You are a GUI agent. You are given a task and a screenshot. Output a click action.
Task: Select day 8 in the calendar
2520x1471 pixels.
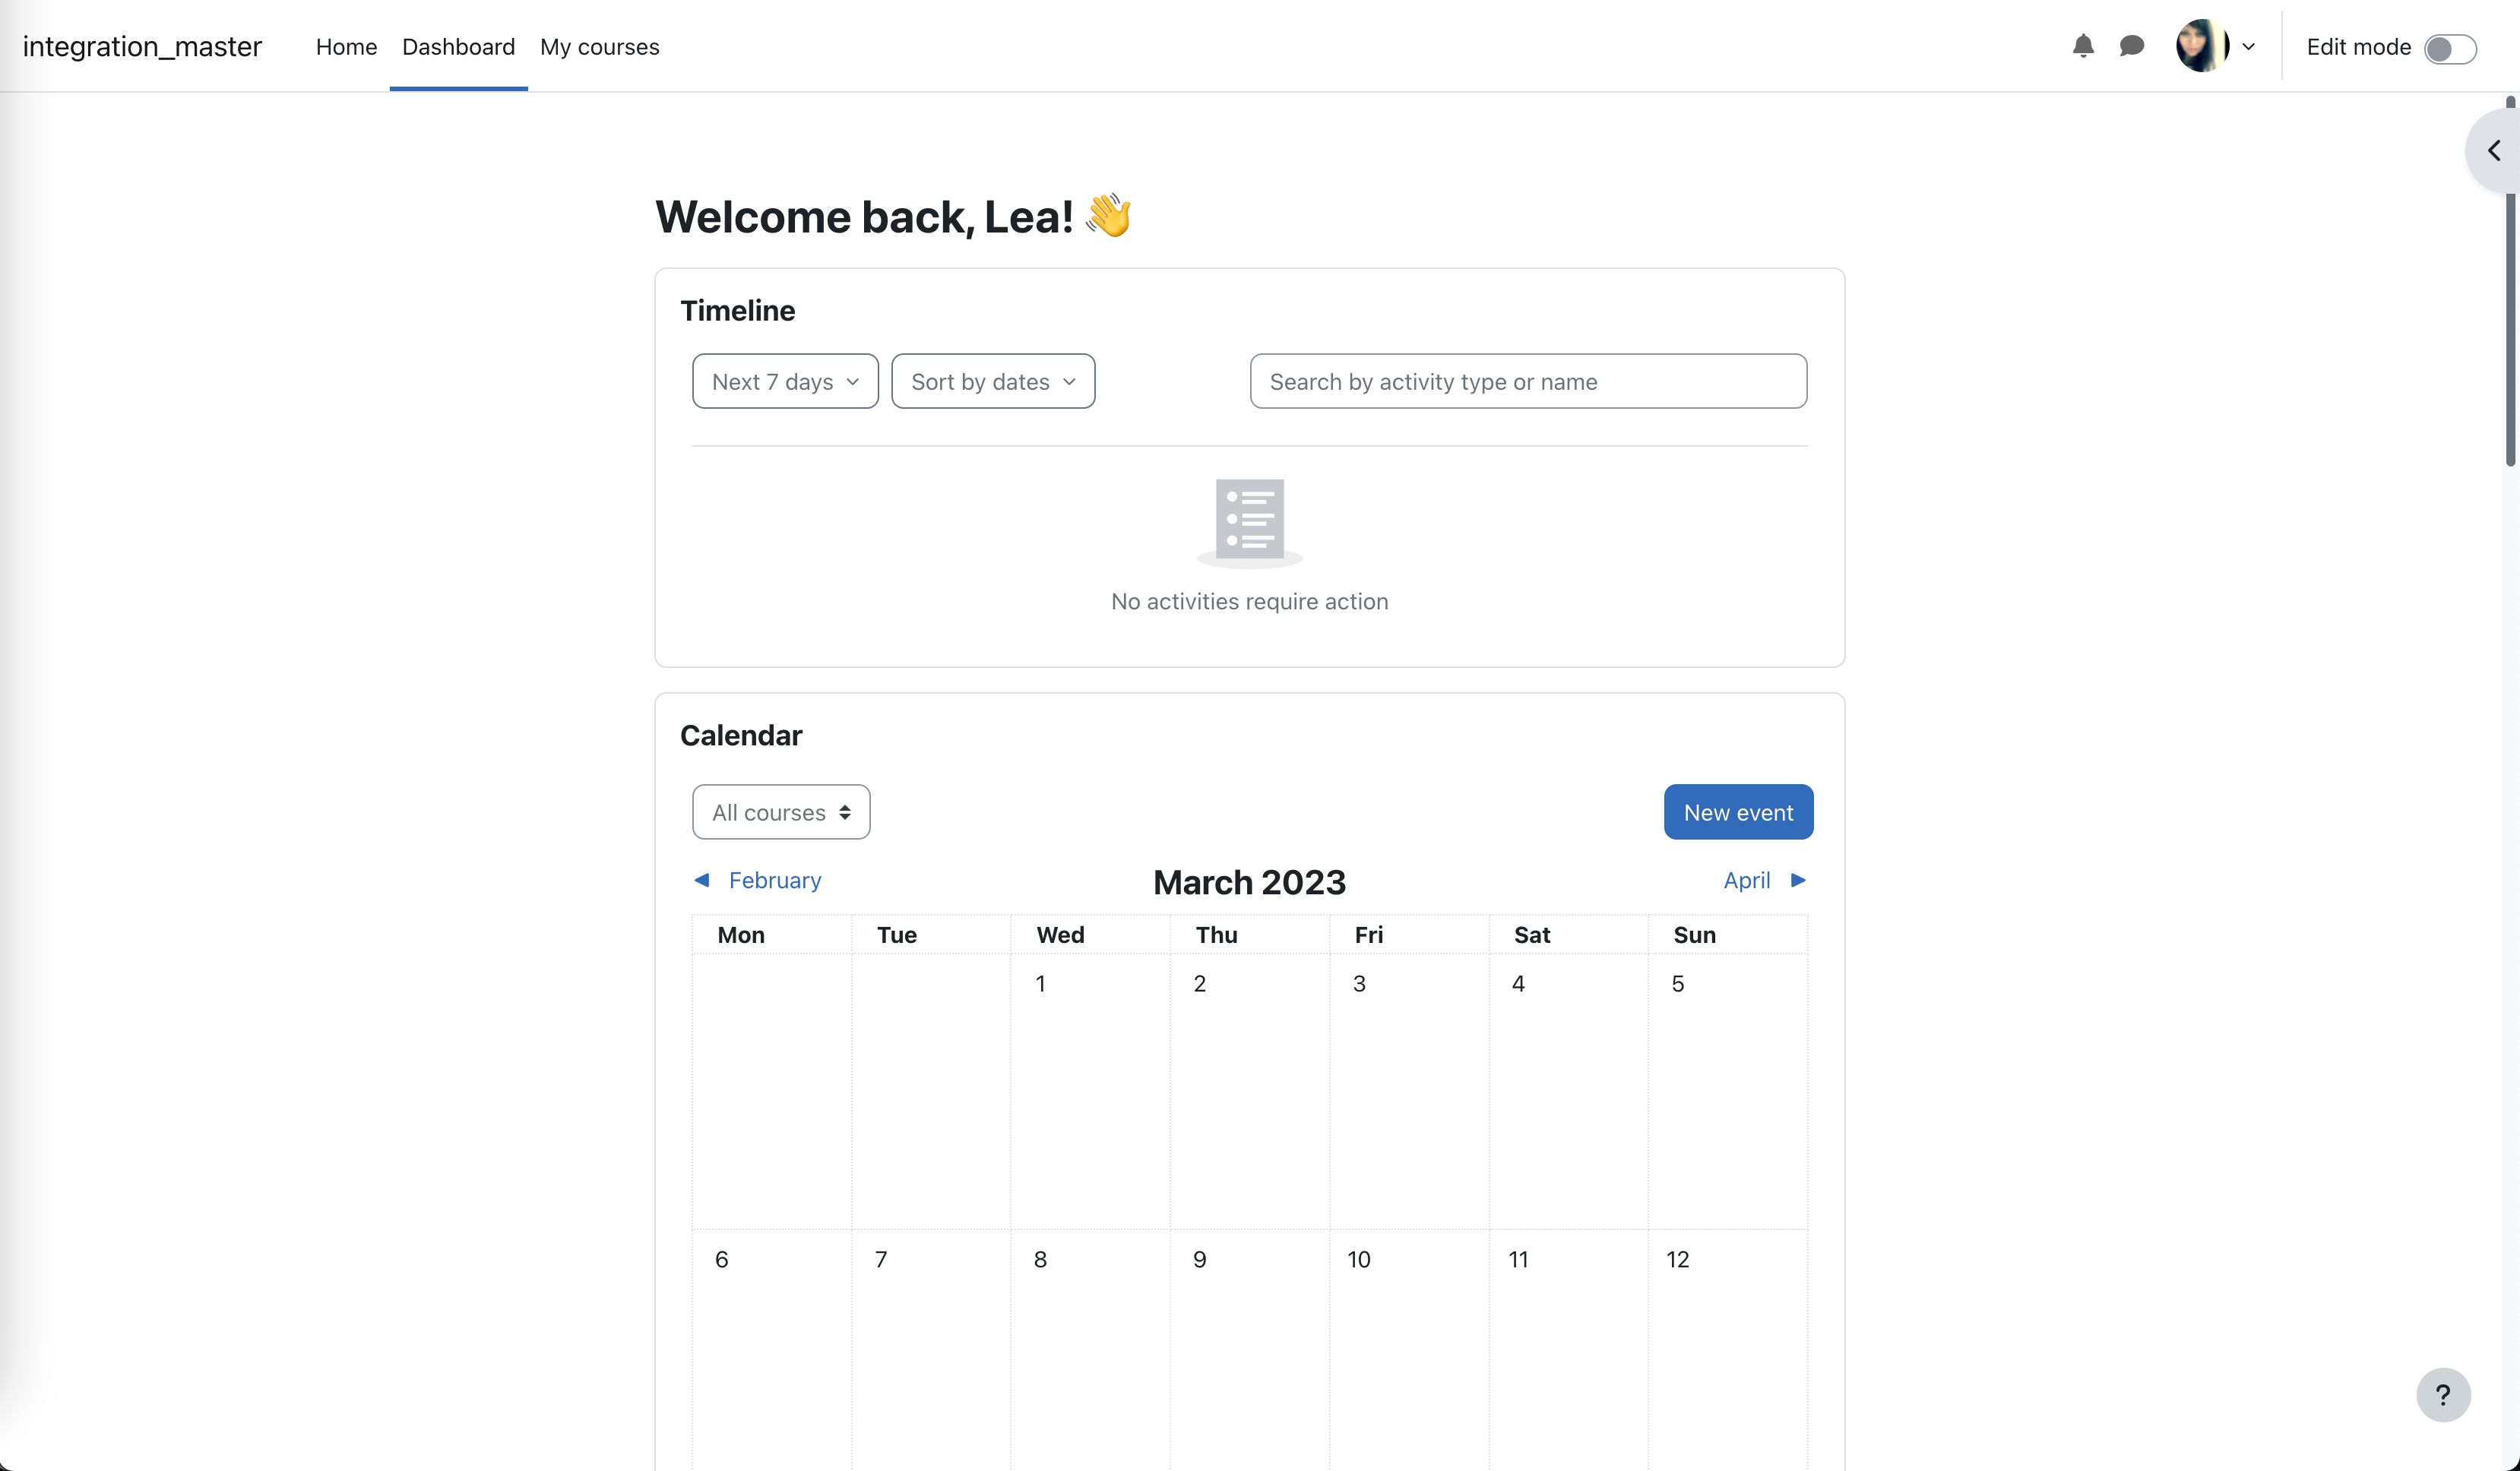(x=1040, y=1260)
